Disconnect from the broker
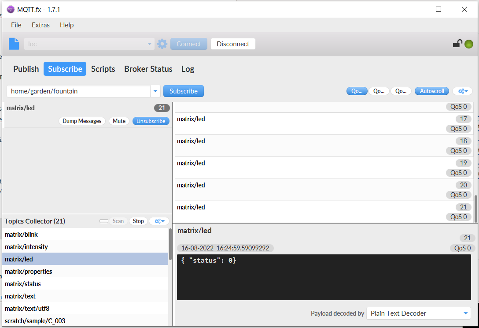The image size is (479, 328). 232,44
